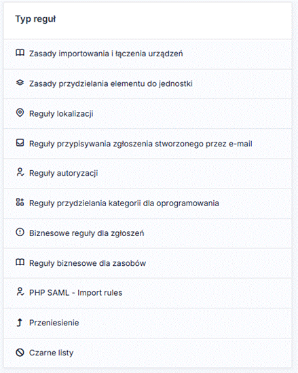This screenshot has width=298, height=373.
Task: Click the user icon next to PHP SAML
Action: pos(20,292)
